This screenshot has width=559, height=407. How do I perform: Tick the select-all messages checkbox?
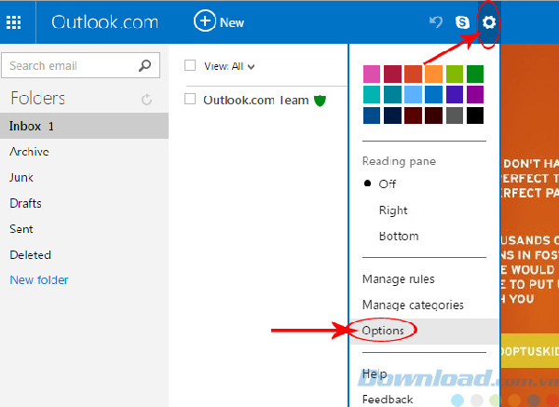pos(190,65)
